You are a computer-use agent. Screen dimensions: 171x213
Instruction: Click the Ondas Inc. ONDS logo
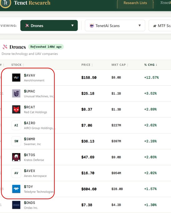coord(16,205)
